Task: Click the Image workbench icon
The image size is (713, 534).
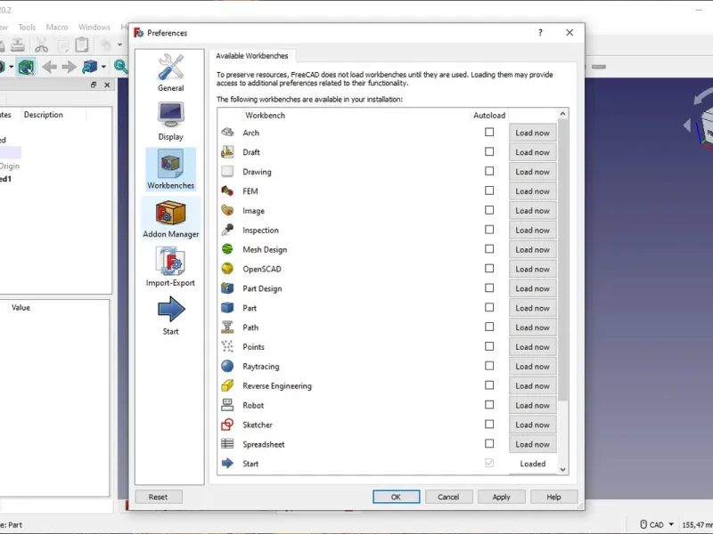Action: 227,211
